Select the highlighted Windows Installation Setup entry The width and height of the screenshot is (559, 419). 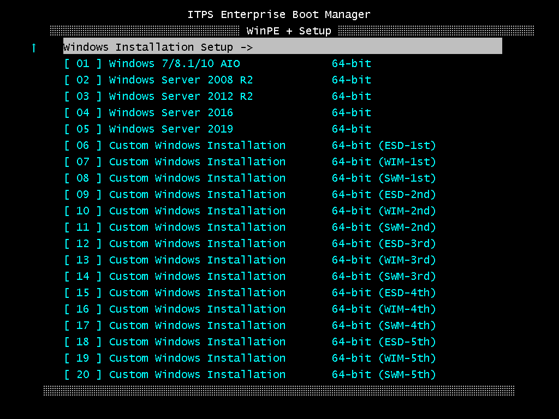coord(282,47)
